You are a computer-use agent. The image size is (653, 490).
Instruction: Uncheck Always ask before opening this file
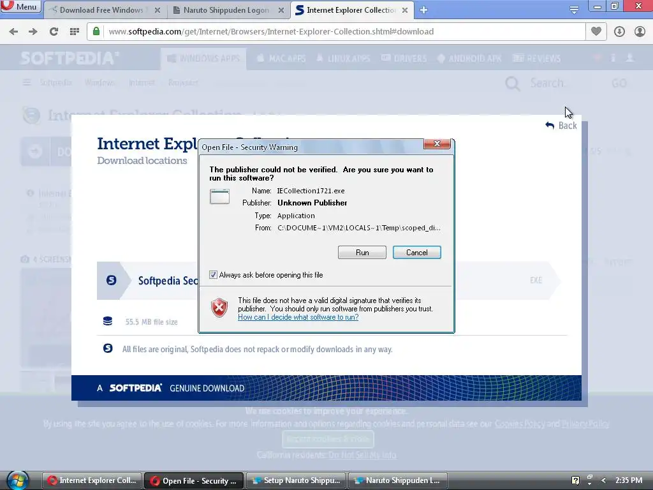213,275
